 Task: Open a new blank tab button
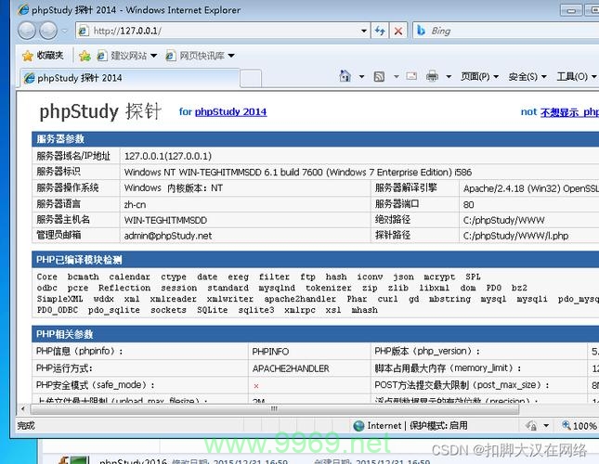(251, 79)
